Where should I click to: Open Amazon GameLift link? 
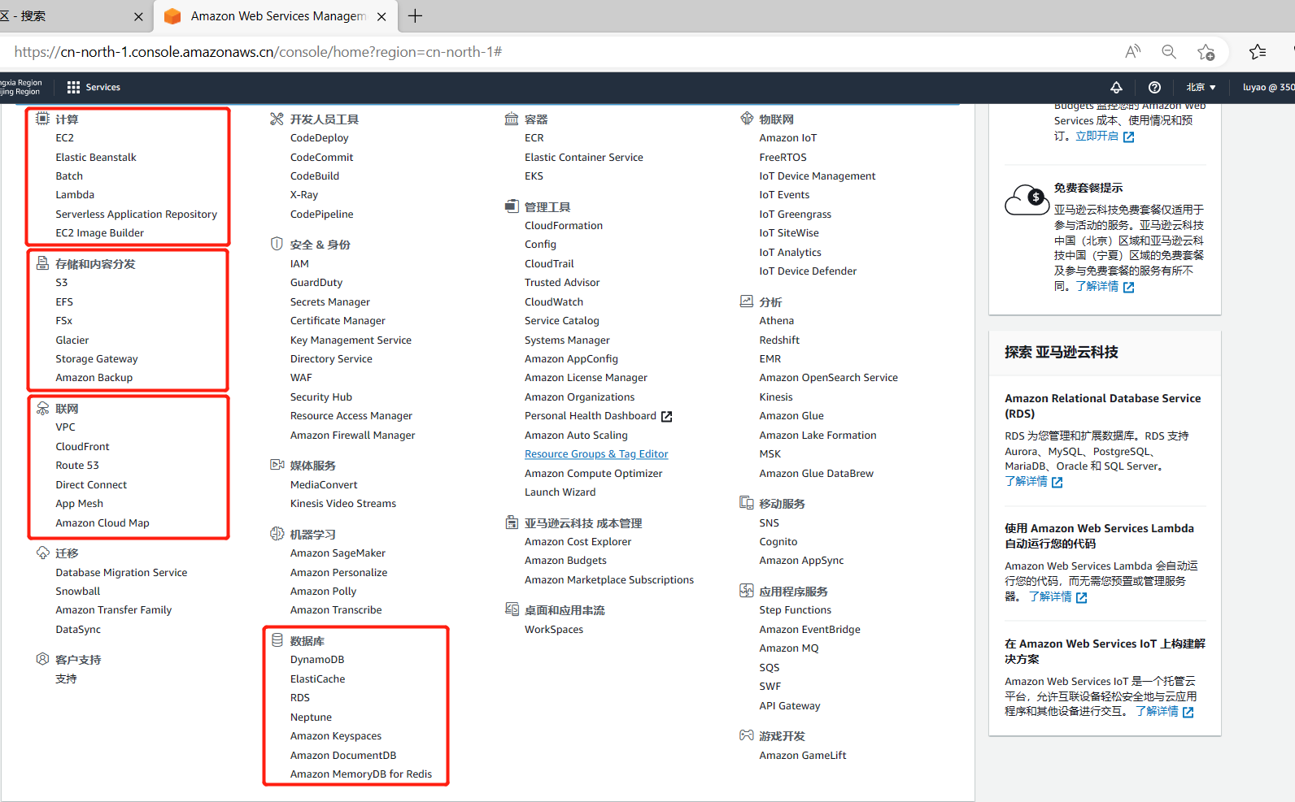tap(803, 756)
